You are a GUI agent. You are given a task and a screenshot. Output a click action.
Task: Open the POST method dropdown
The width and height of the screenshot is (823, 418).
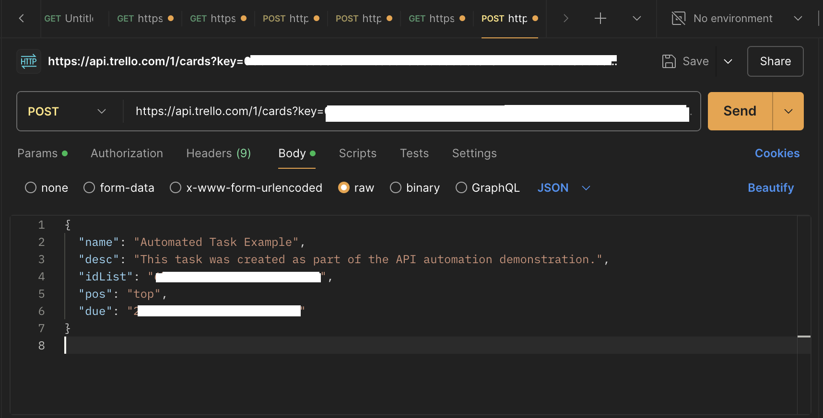point(67,111)
